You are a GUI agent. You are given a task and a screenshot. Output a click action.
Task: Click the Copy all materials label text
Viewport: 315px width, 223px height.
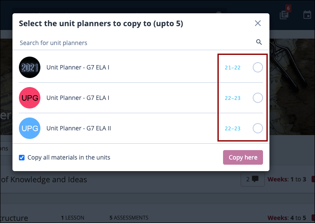(x=69, y=158)
